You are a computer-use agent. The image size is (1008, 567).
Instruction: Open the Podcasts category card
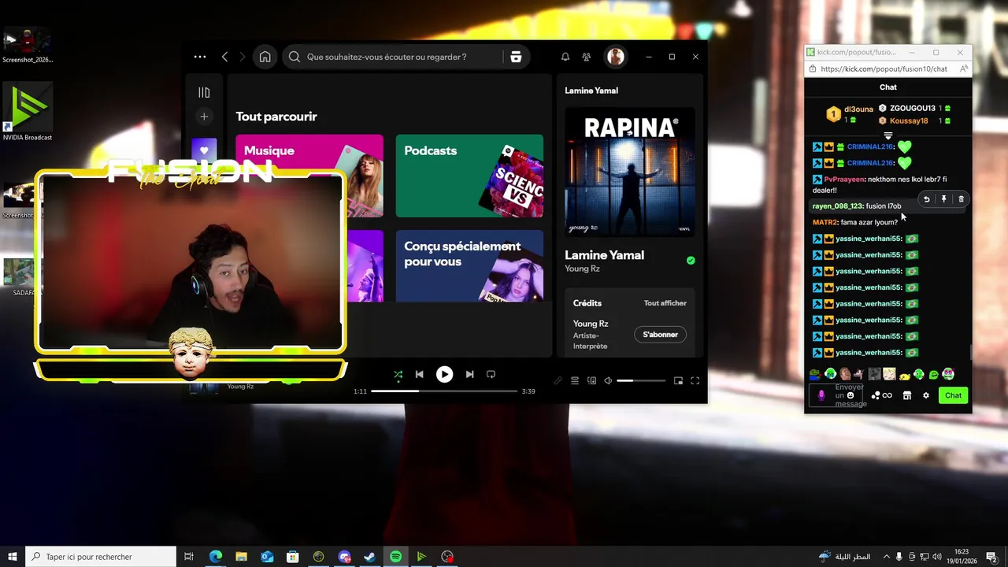pos(469,176)
